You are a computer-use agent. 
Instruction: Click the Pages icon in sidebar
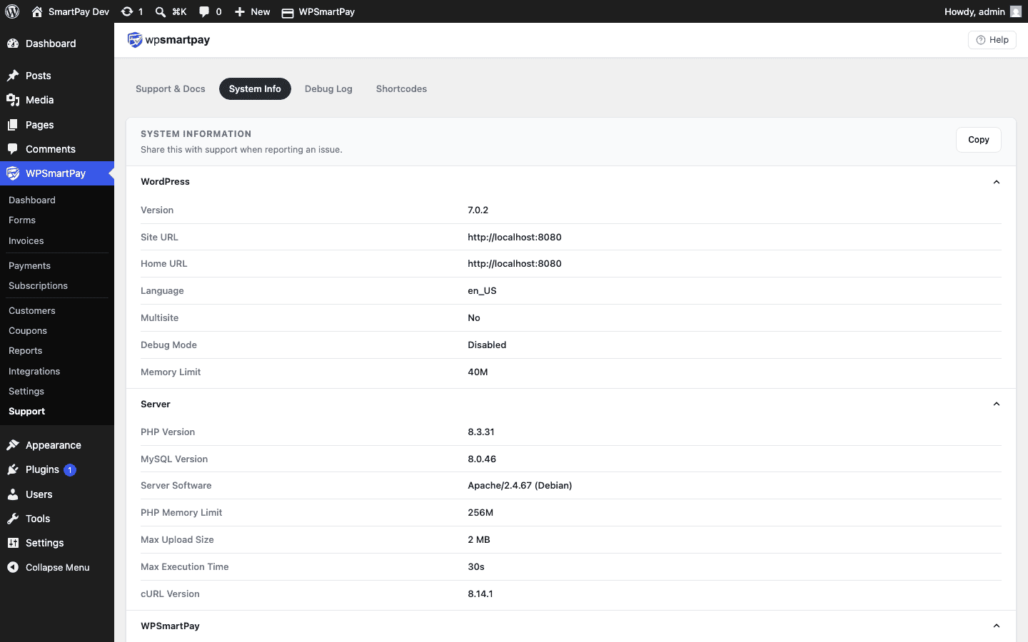tap(13, 125)
